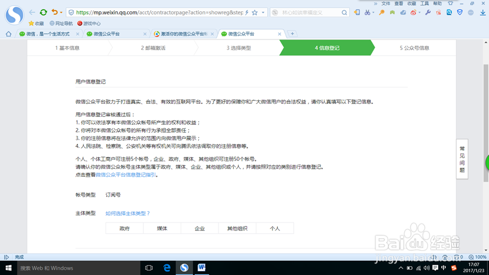Click the status bar sidebar toggle icon
This screenshot has height=275, width=489.
point(6,257)
